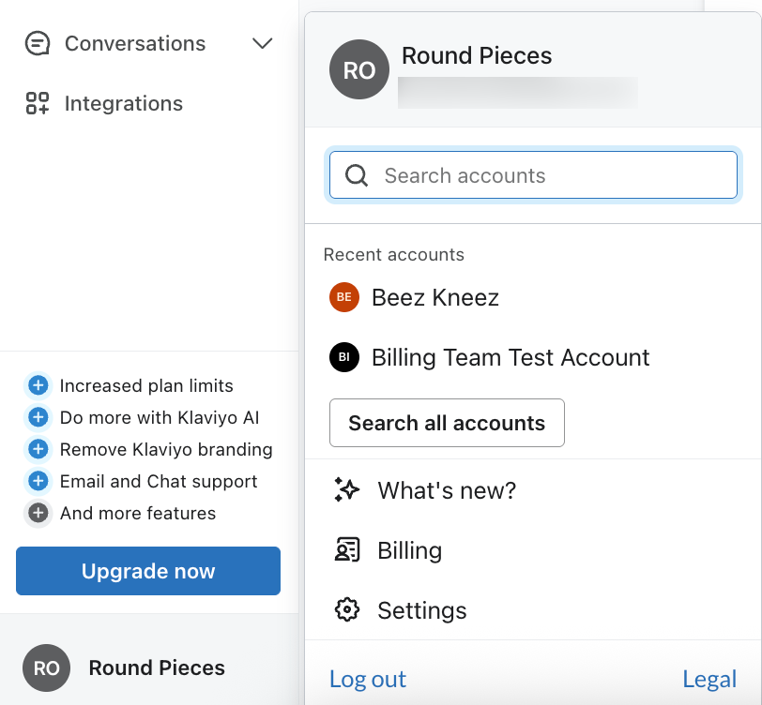The width and height of the screenshot is (762, 705).
Task: Click the gray plus beside And more features
Action: click(x=38, y=513)
